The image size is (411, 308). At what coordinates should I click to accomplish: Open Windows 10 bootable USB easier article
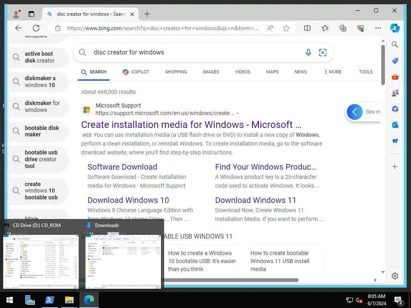[x=202, y=261]
